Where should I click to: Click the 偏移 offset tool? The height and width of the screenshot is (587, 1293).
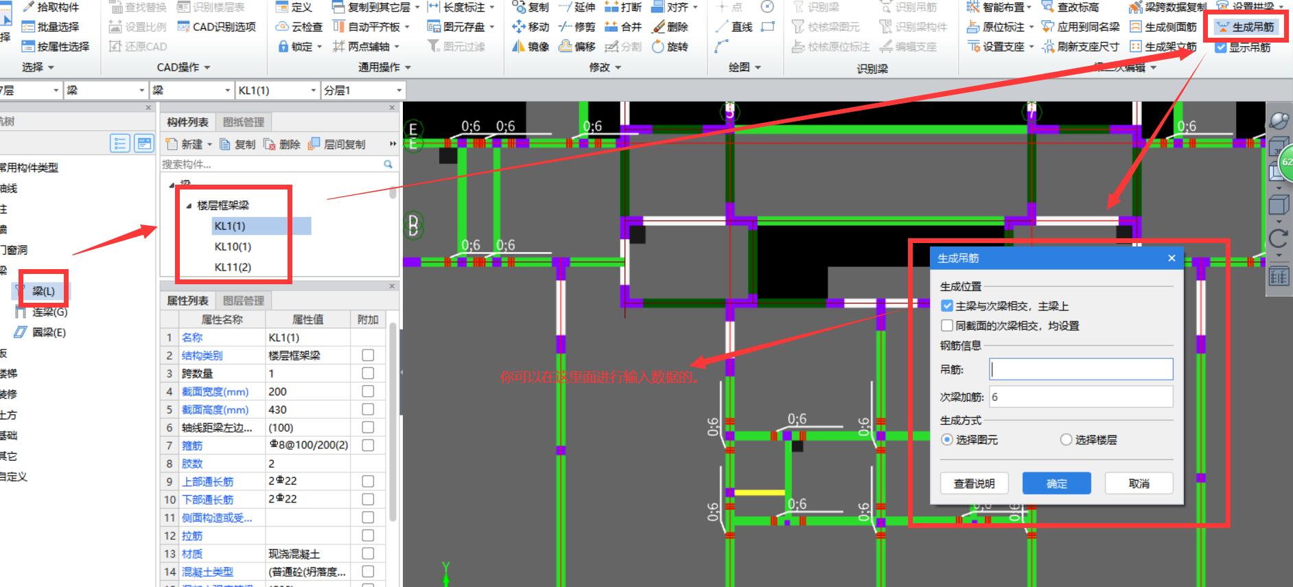[576, 47]
